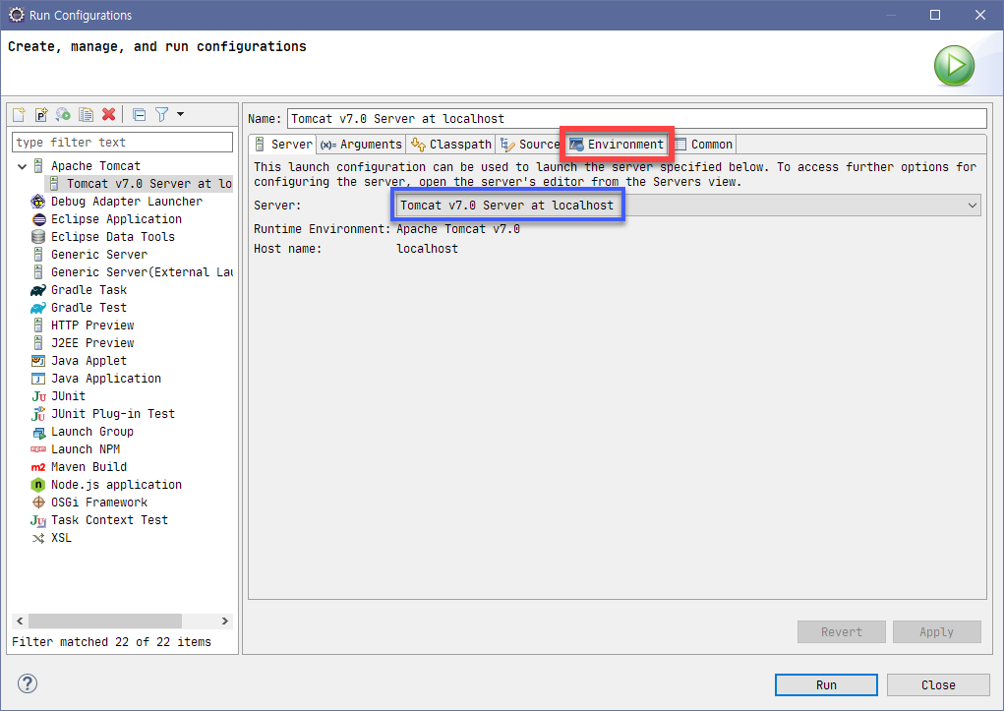Select Launch NPM type
The width and height of the screenshot is (1004, 711).
point(86,449)
